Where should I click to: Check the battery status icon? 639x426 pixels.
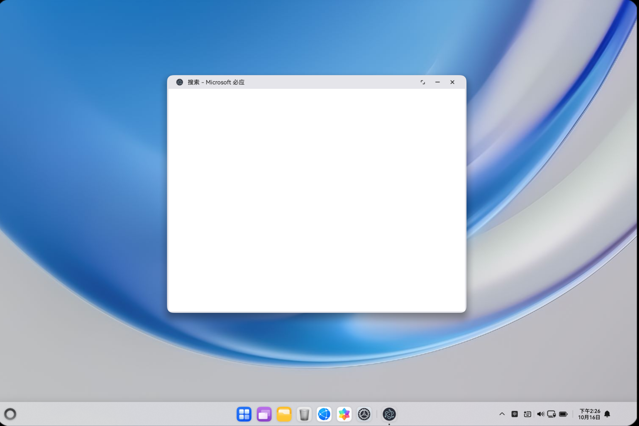tap(563, 414)
